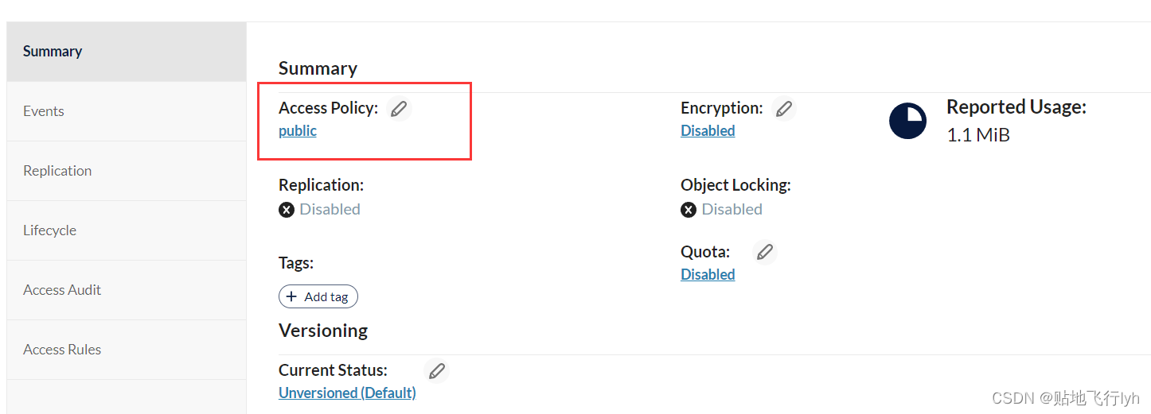
Task: Click the plus icon in Add tag
Action: 291,296
